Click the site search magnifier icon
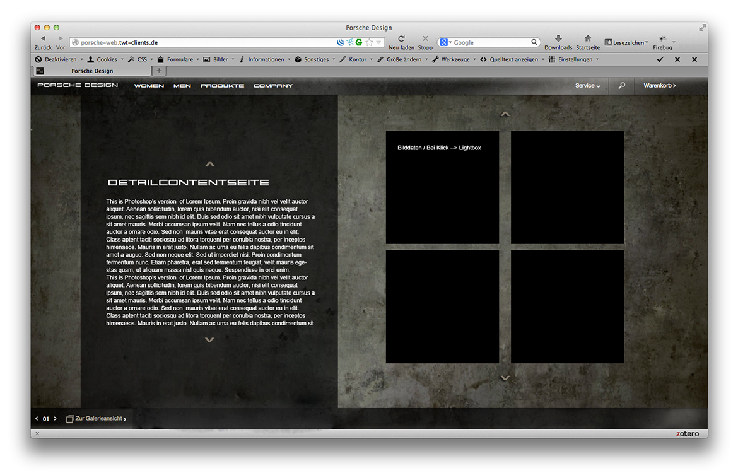 tap(621, 86)
